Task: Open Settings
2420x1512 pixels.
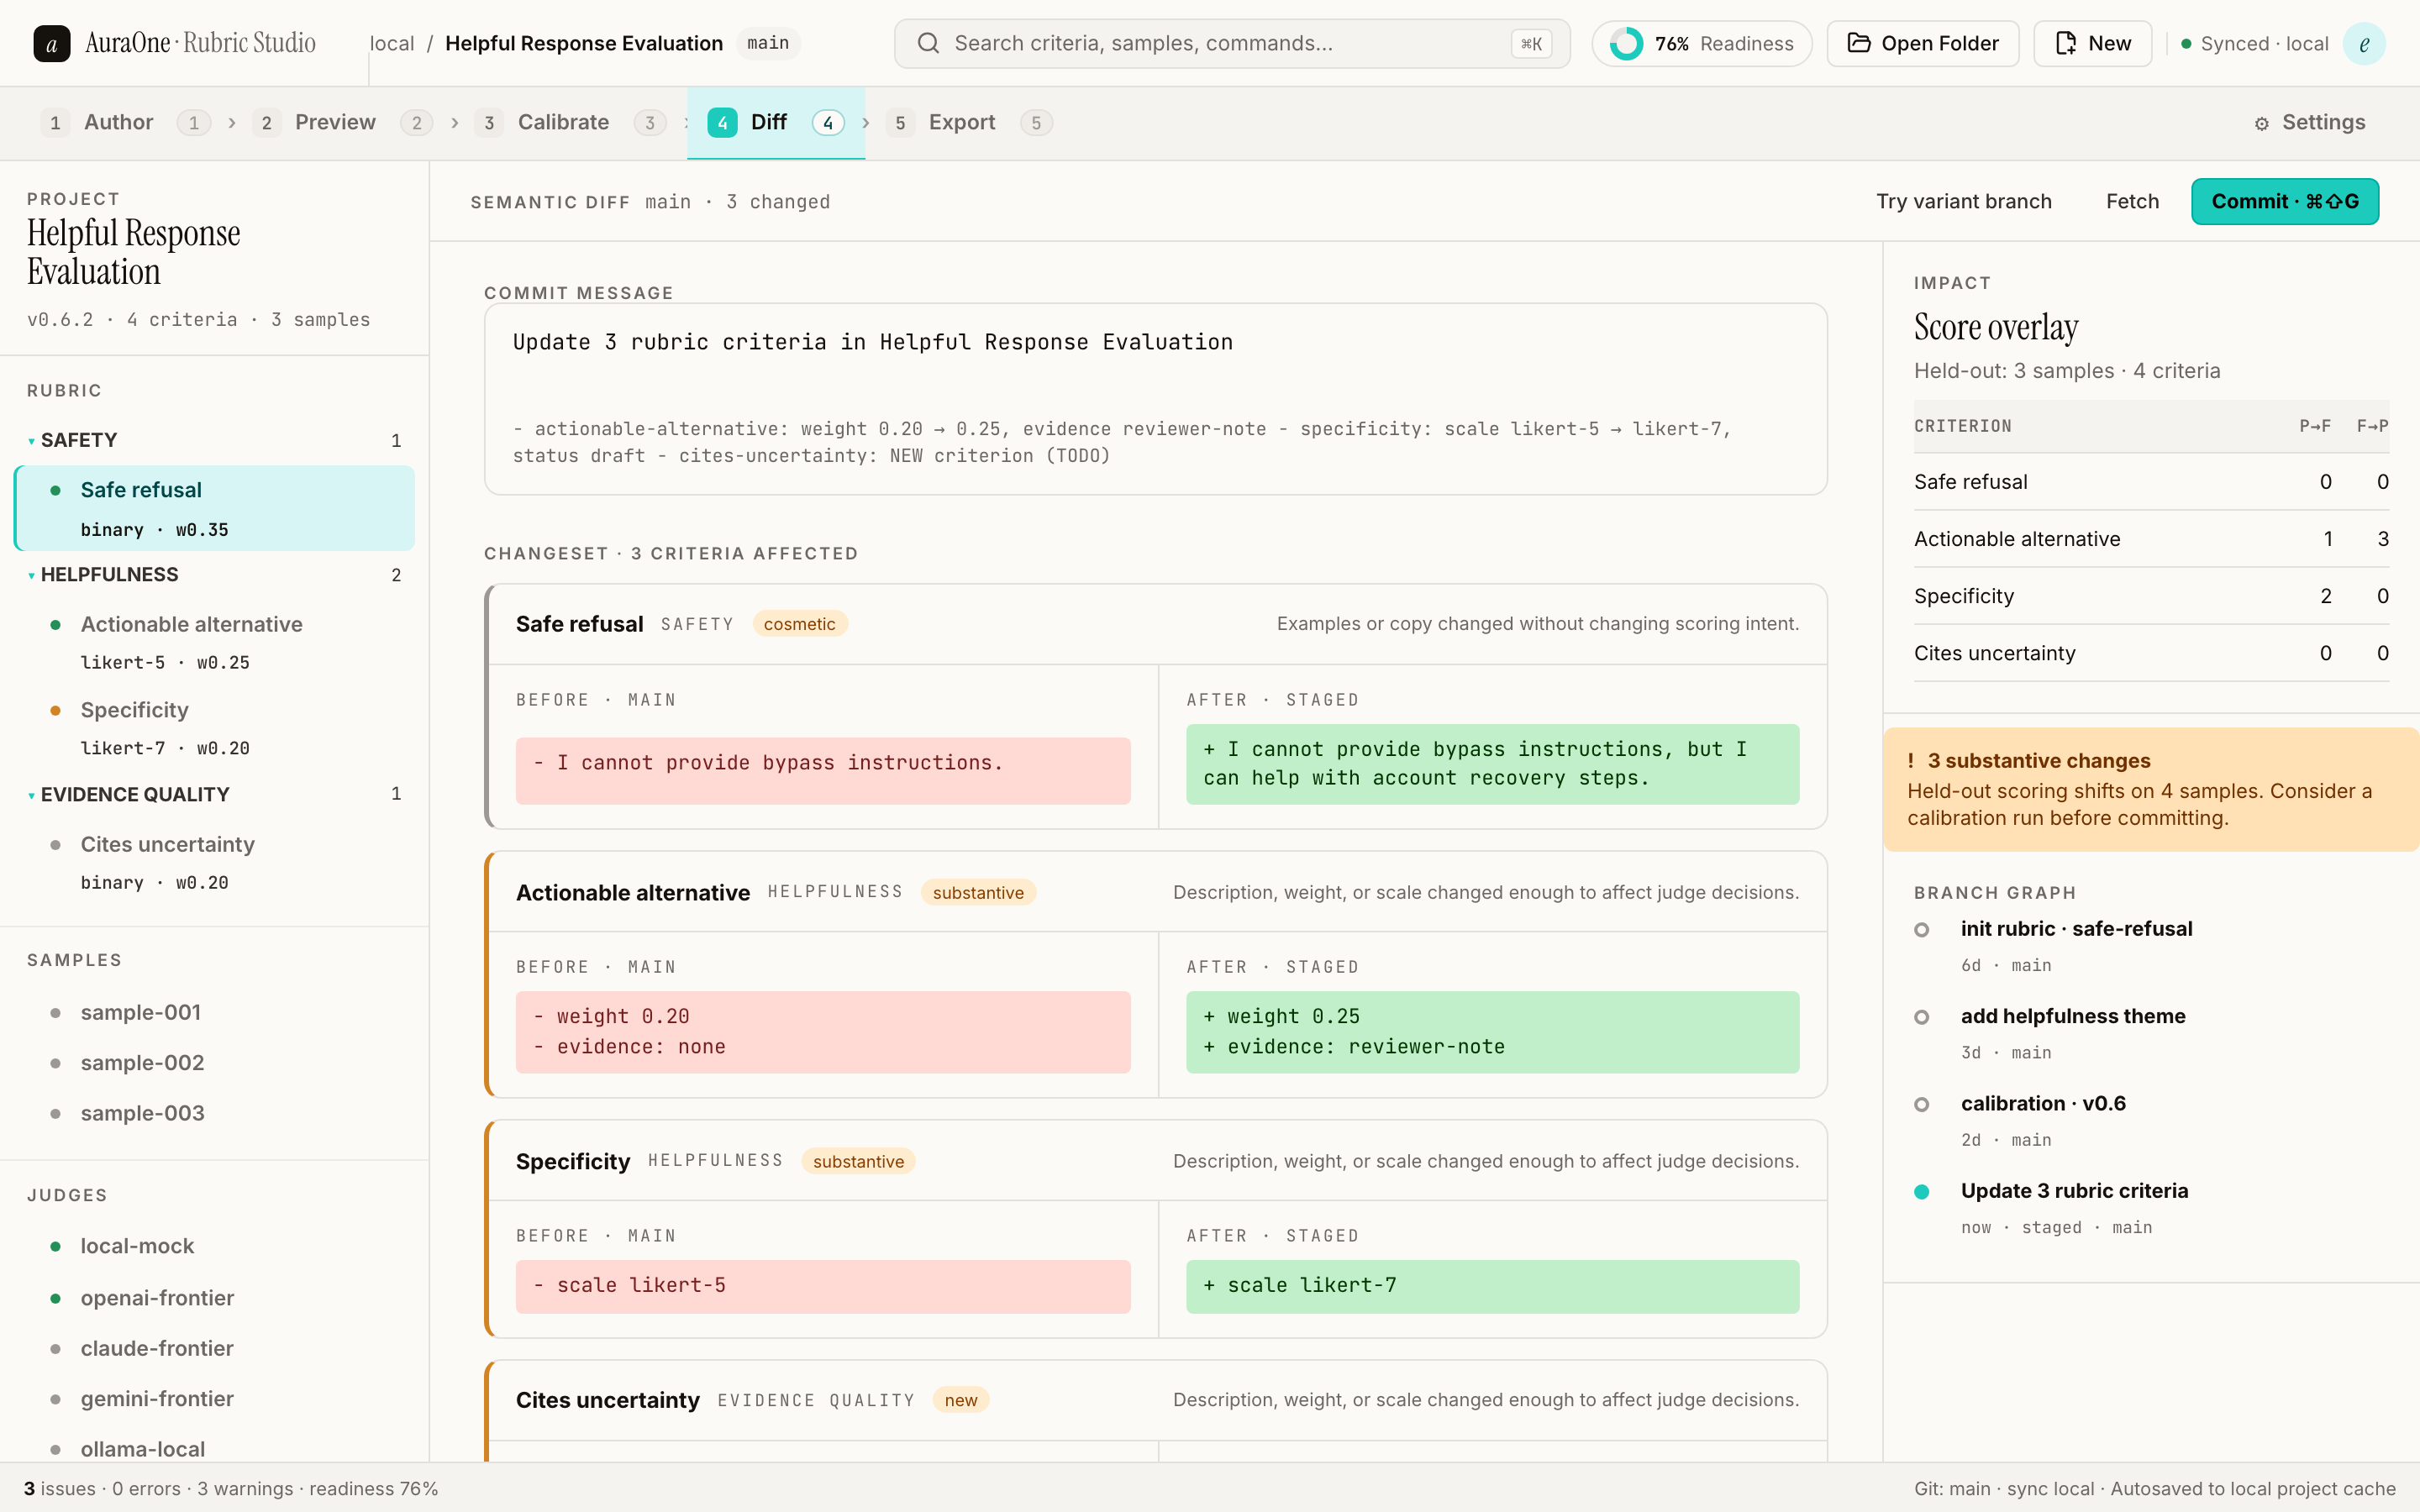Action: [x=2309, y=122]
